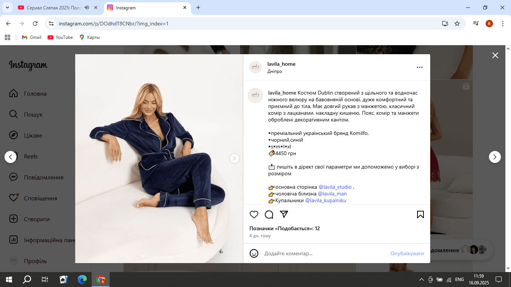The image size is (511, 287).
Task: Open Головна home in sidebar
Action: pyautogui.click(x=28, y=93)
